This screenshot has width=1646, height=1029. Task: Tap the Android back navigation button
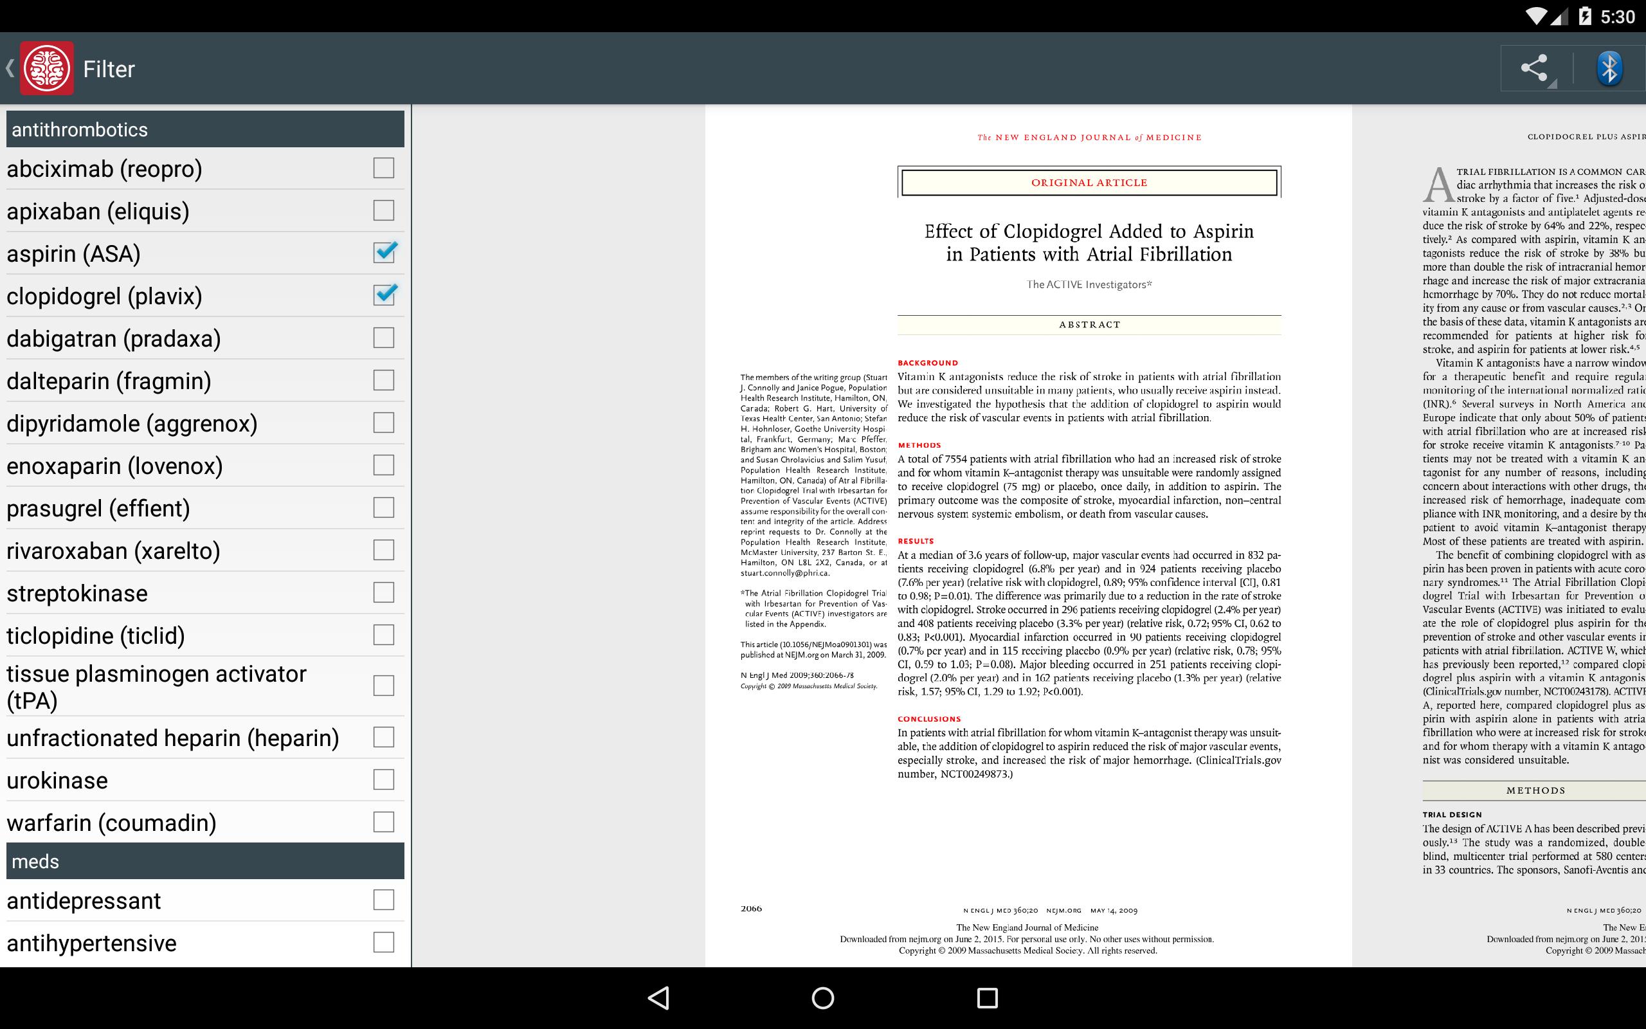click(x=658, y=997)
